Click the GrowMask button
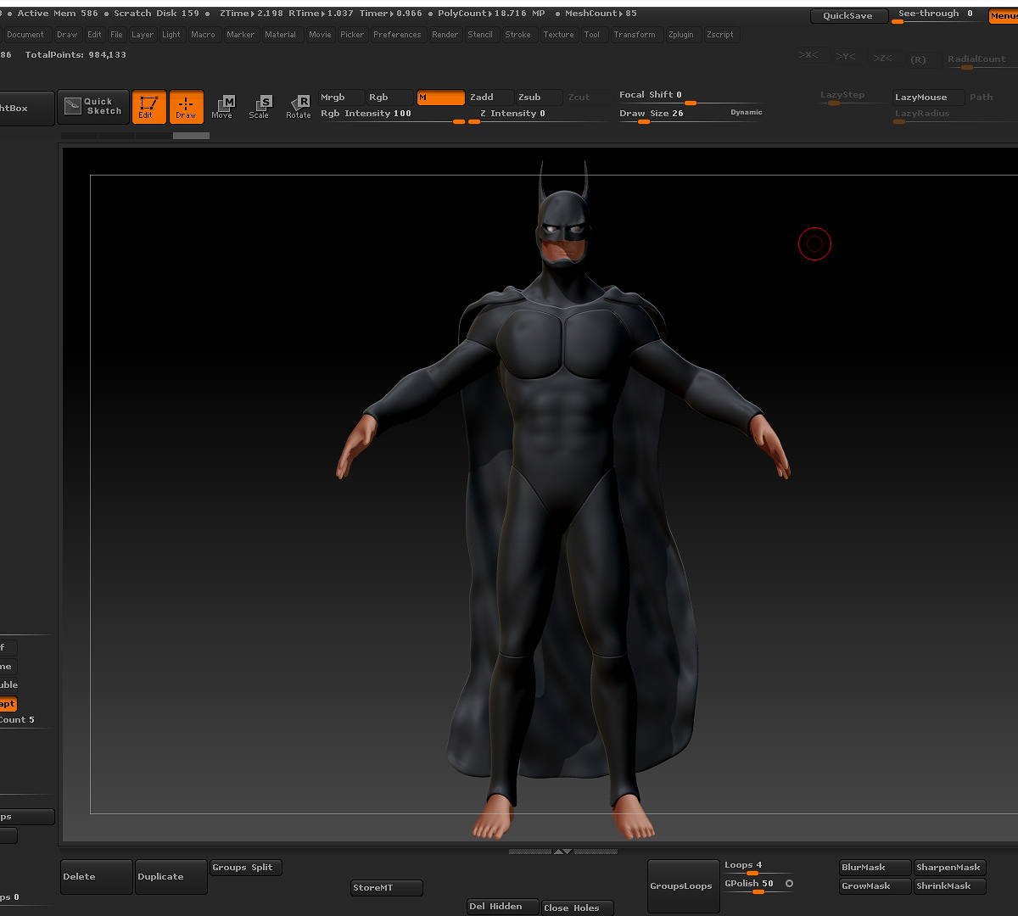Screen dimensions: 1018x916 click(x=875, y=886)
